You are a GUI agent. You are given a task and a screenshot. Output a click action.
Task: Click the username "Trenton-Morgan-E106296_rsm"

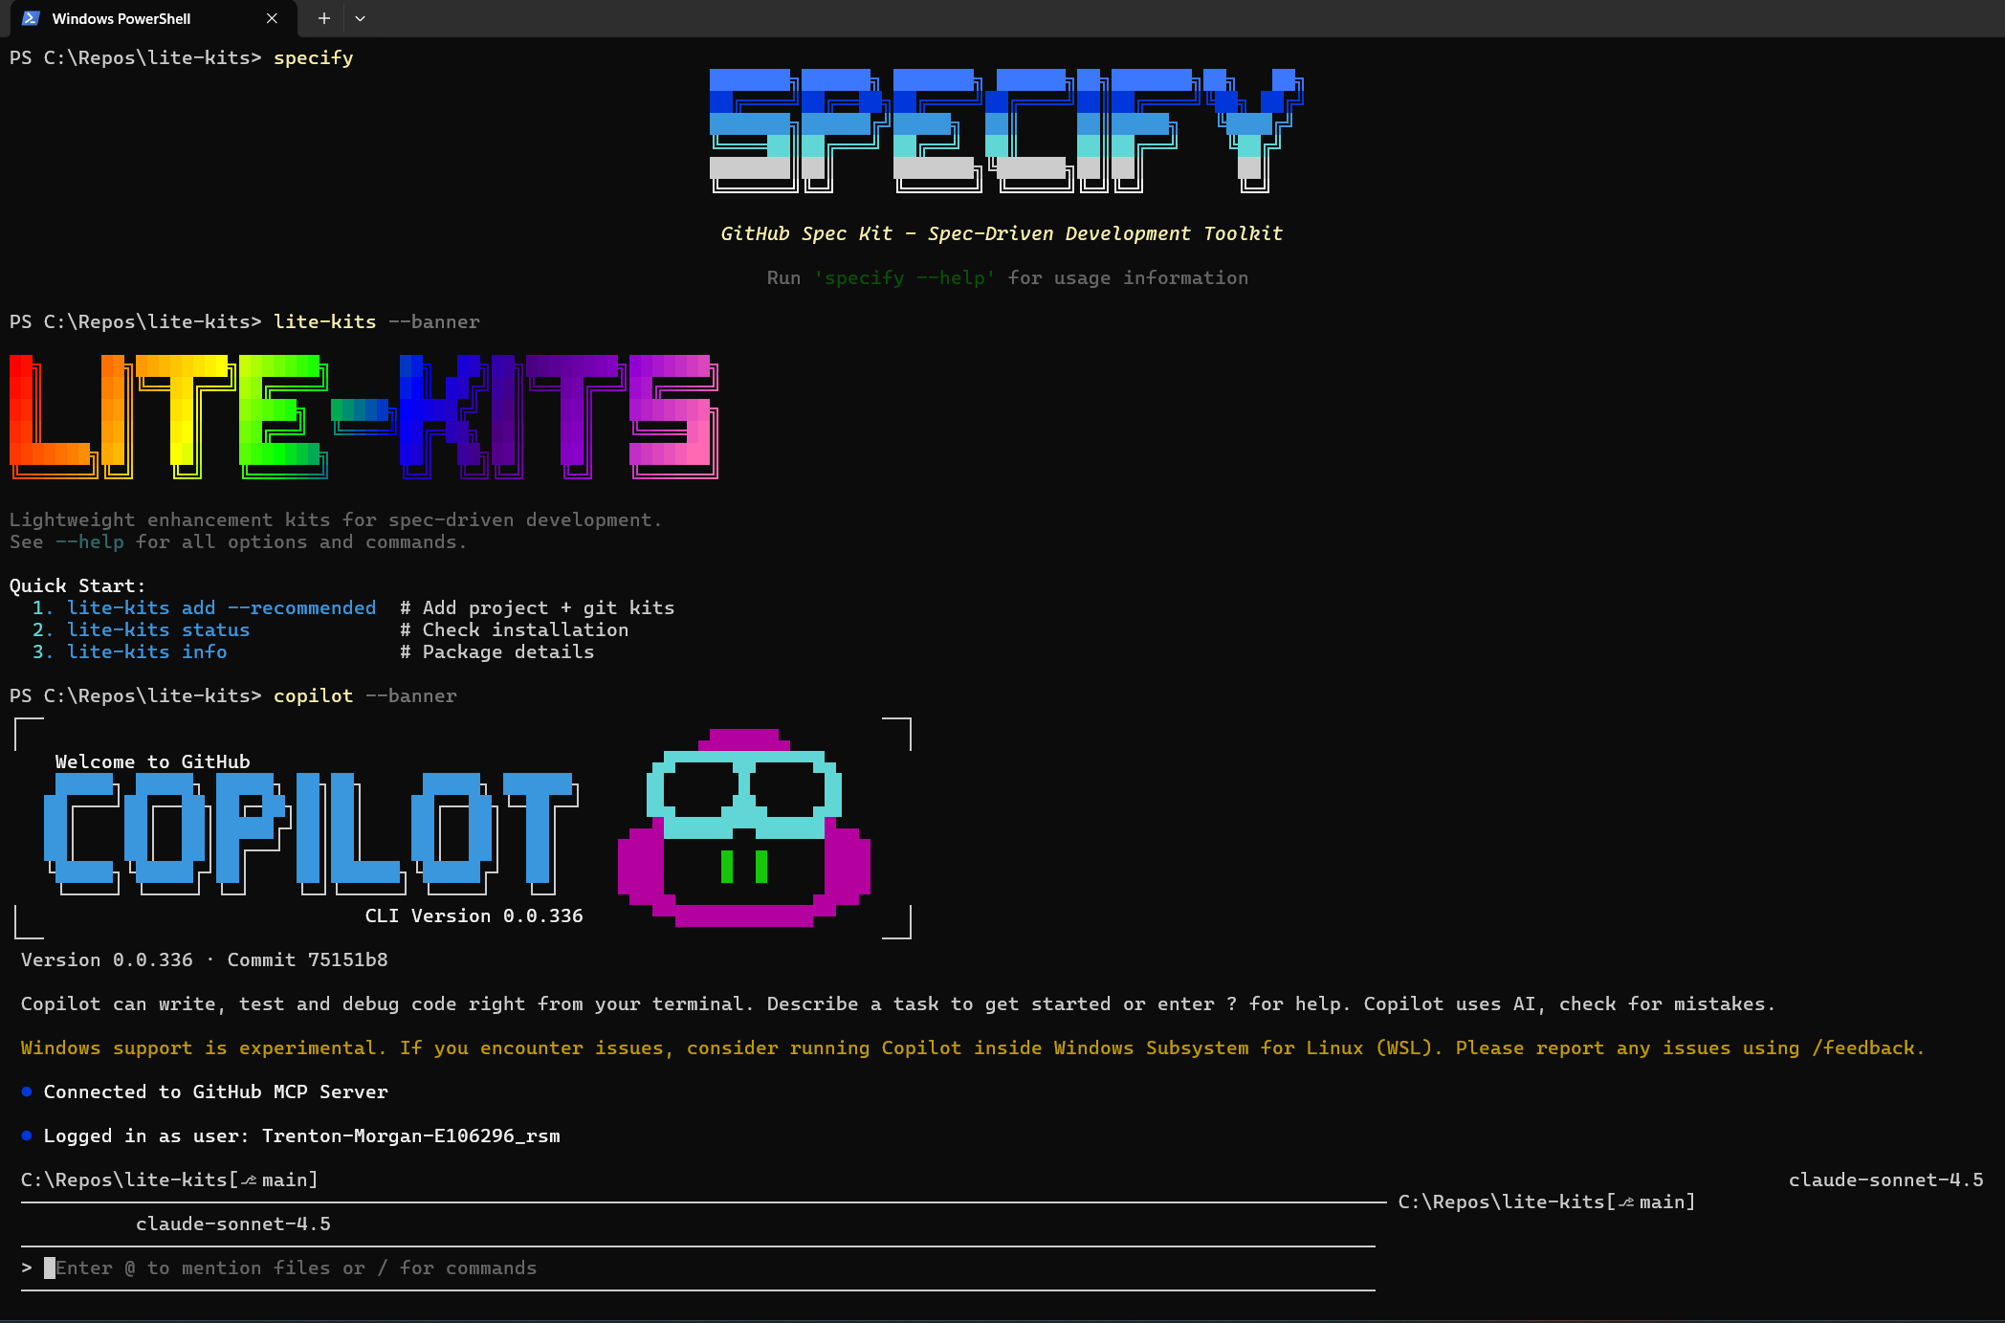411,1136
